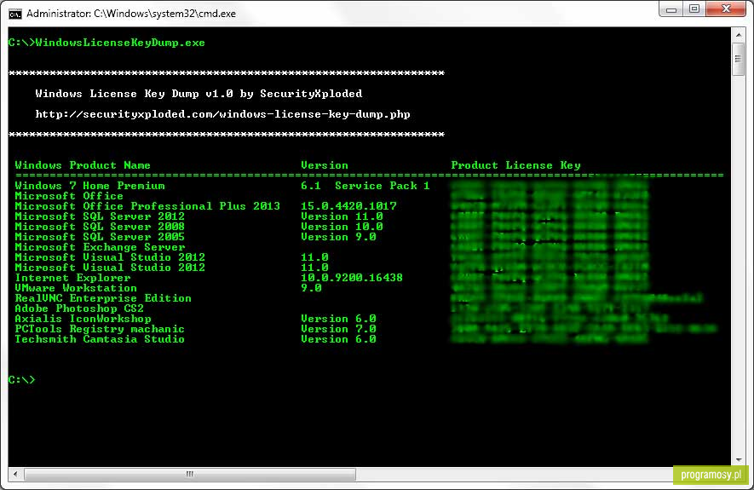Click 'RealVNC Enterprise Edition' row
This screenshot has width=754, height=490.
click(x=103, y=298)
